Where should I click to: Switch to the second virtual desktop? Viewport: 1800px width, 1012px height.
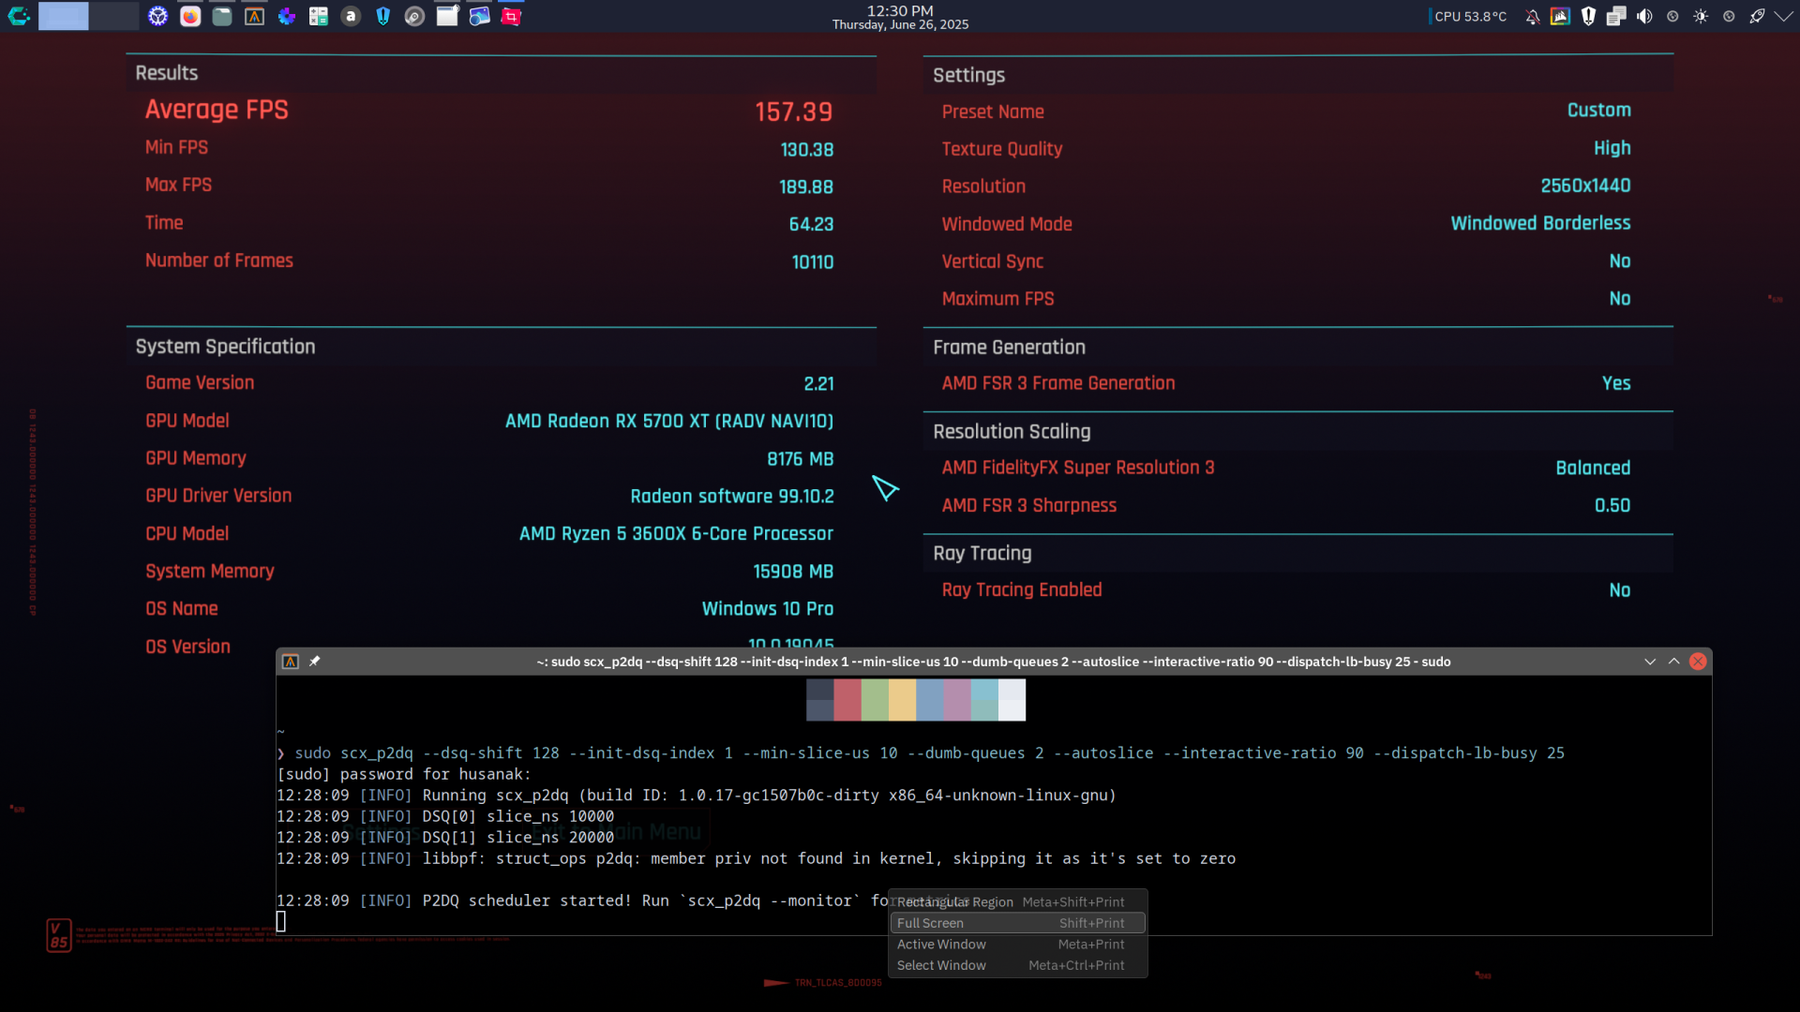(114, 16)
